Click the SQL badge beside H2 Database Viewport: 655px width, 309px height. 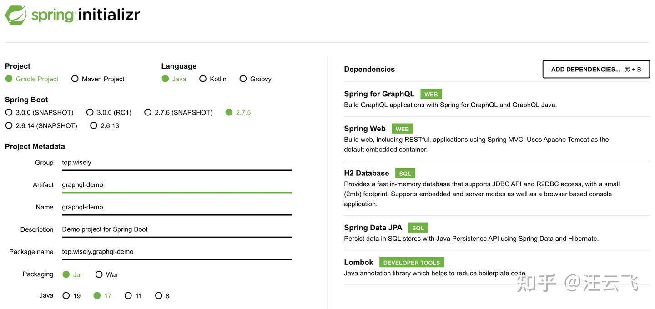405,173
